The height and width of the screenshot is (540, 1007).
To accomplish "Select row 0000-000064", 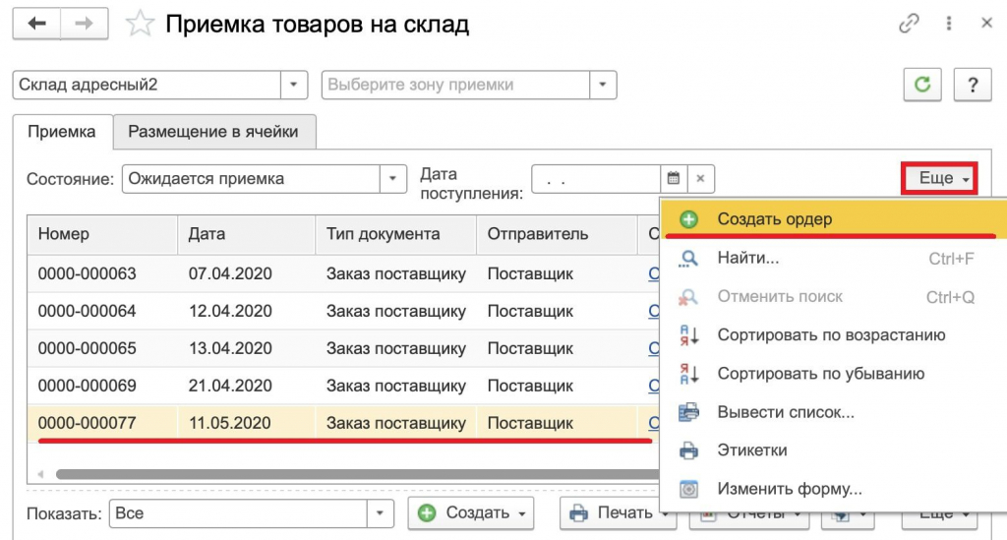I will coord(343,312).
